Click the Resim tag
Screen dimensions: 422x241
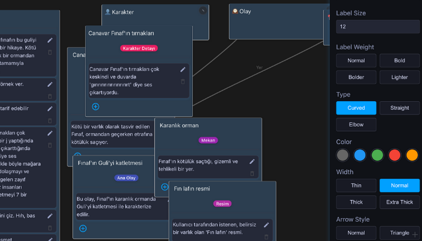(x=222, y=204)
